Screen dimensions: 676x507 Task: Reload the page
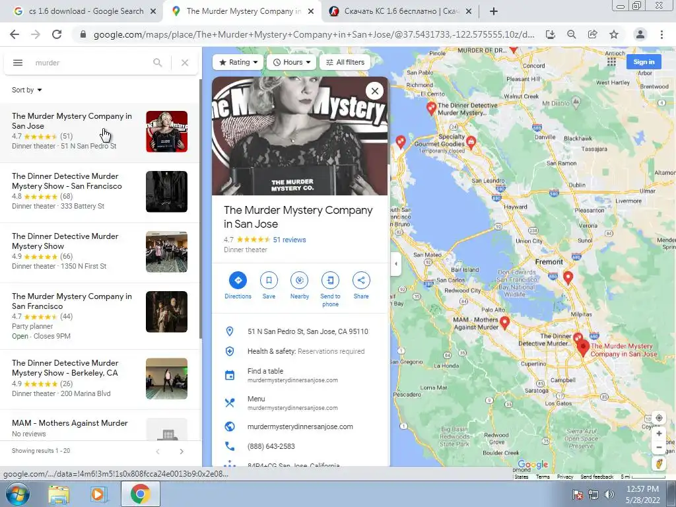pyautogui.click(x=57, y=34)
